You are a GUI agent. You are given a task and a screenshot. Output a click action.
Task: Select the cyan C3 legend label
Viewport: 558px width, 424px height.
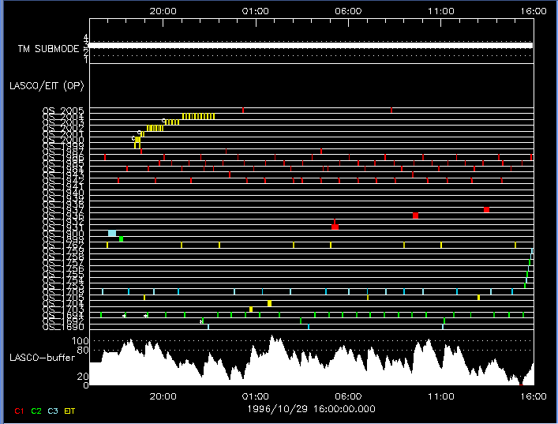[x=52, y=411]
